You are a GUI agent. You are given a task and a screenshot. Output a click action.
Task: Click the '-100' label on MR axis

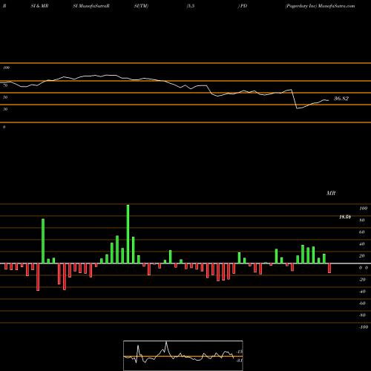click(x=364, y=327)
